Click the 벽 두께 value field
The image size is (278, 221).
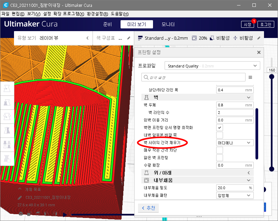point(235,105)
